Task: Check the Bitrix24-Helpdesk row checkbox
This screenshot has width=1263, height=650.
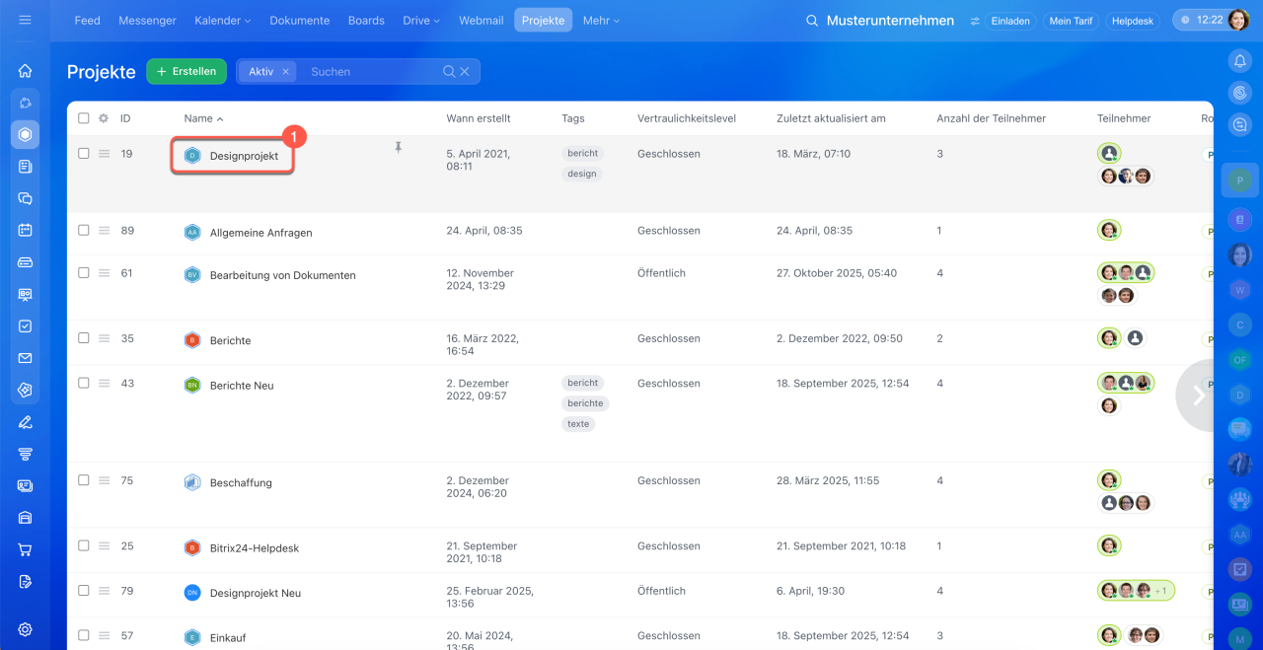Action: click(84, 546)
